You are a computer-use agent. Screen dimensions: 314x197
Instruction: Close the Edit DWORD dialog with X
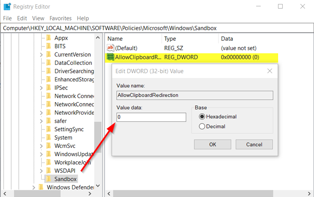pos(270,71)
